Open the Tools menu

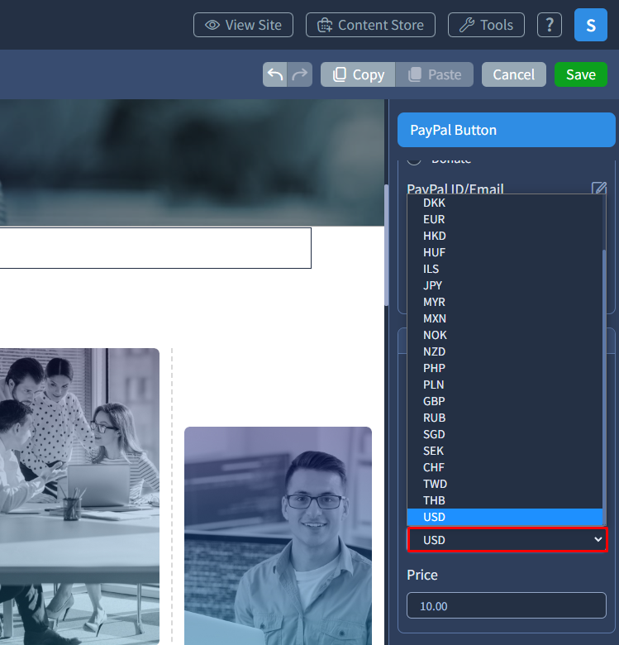click(x=486, y=25)
